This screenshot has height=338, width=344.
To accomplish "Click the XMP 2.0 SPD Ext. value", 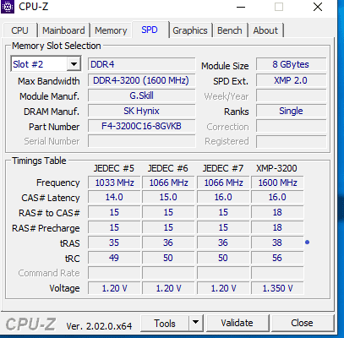I will [x=291, y=80].
